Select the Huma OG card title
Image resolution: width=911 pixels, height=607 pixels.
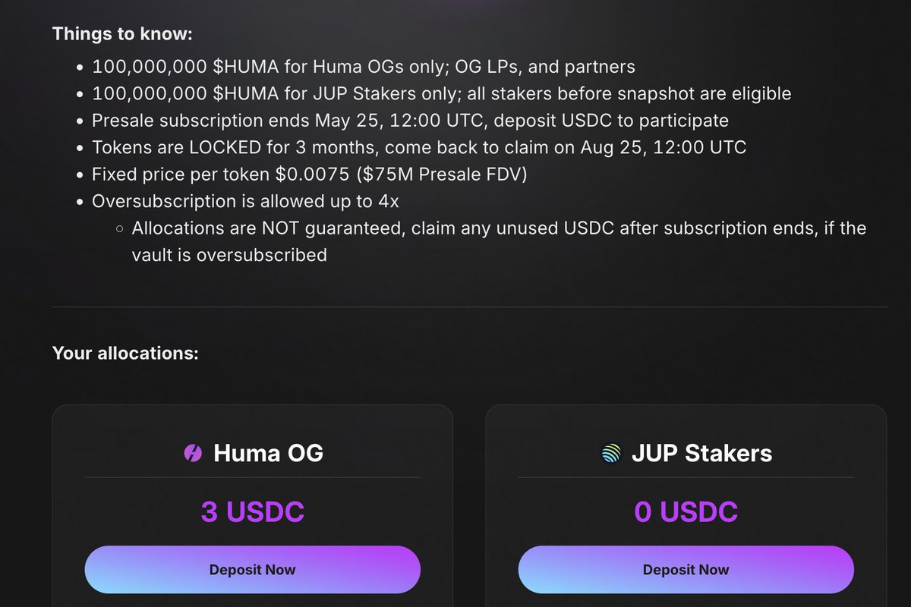tap(268, 454)
